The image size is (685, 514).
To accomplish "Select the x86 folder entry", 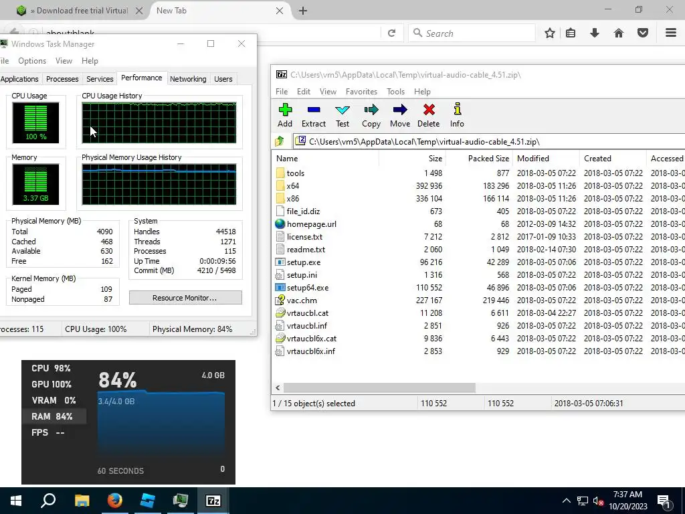I will tap(288, 198).
